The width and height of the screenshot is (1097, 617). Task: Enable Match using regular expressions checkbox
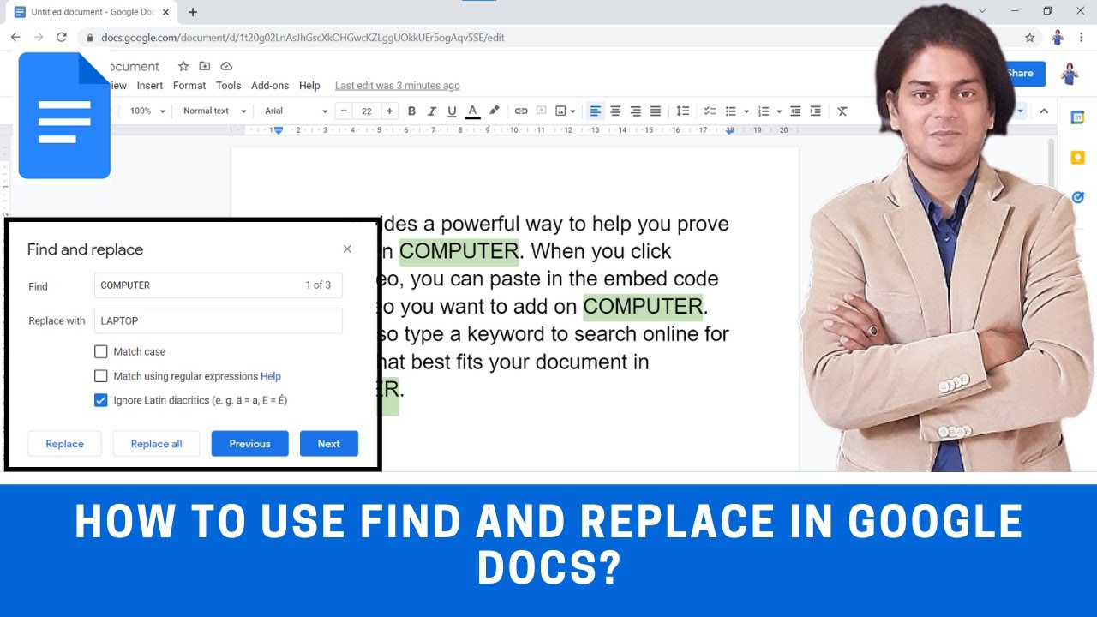(x=101, y=376)
